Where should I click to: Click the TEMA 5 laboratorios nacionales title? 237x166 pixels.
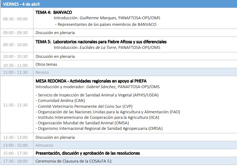pyautogui.click(x=101, y=42)
